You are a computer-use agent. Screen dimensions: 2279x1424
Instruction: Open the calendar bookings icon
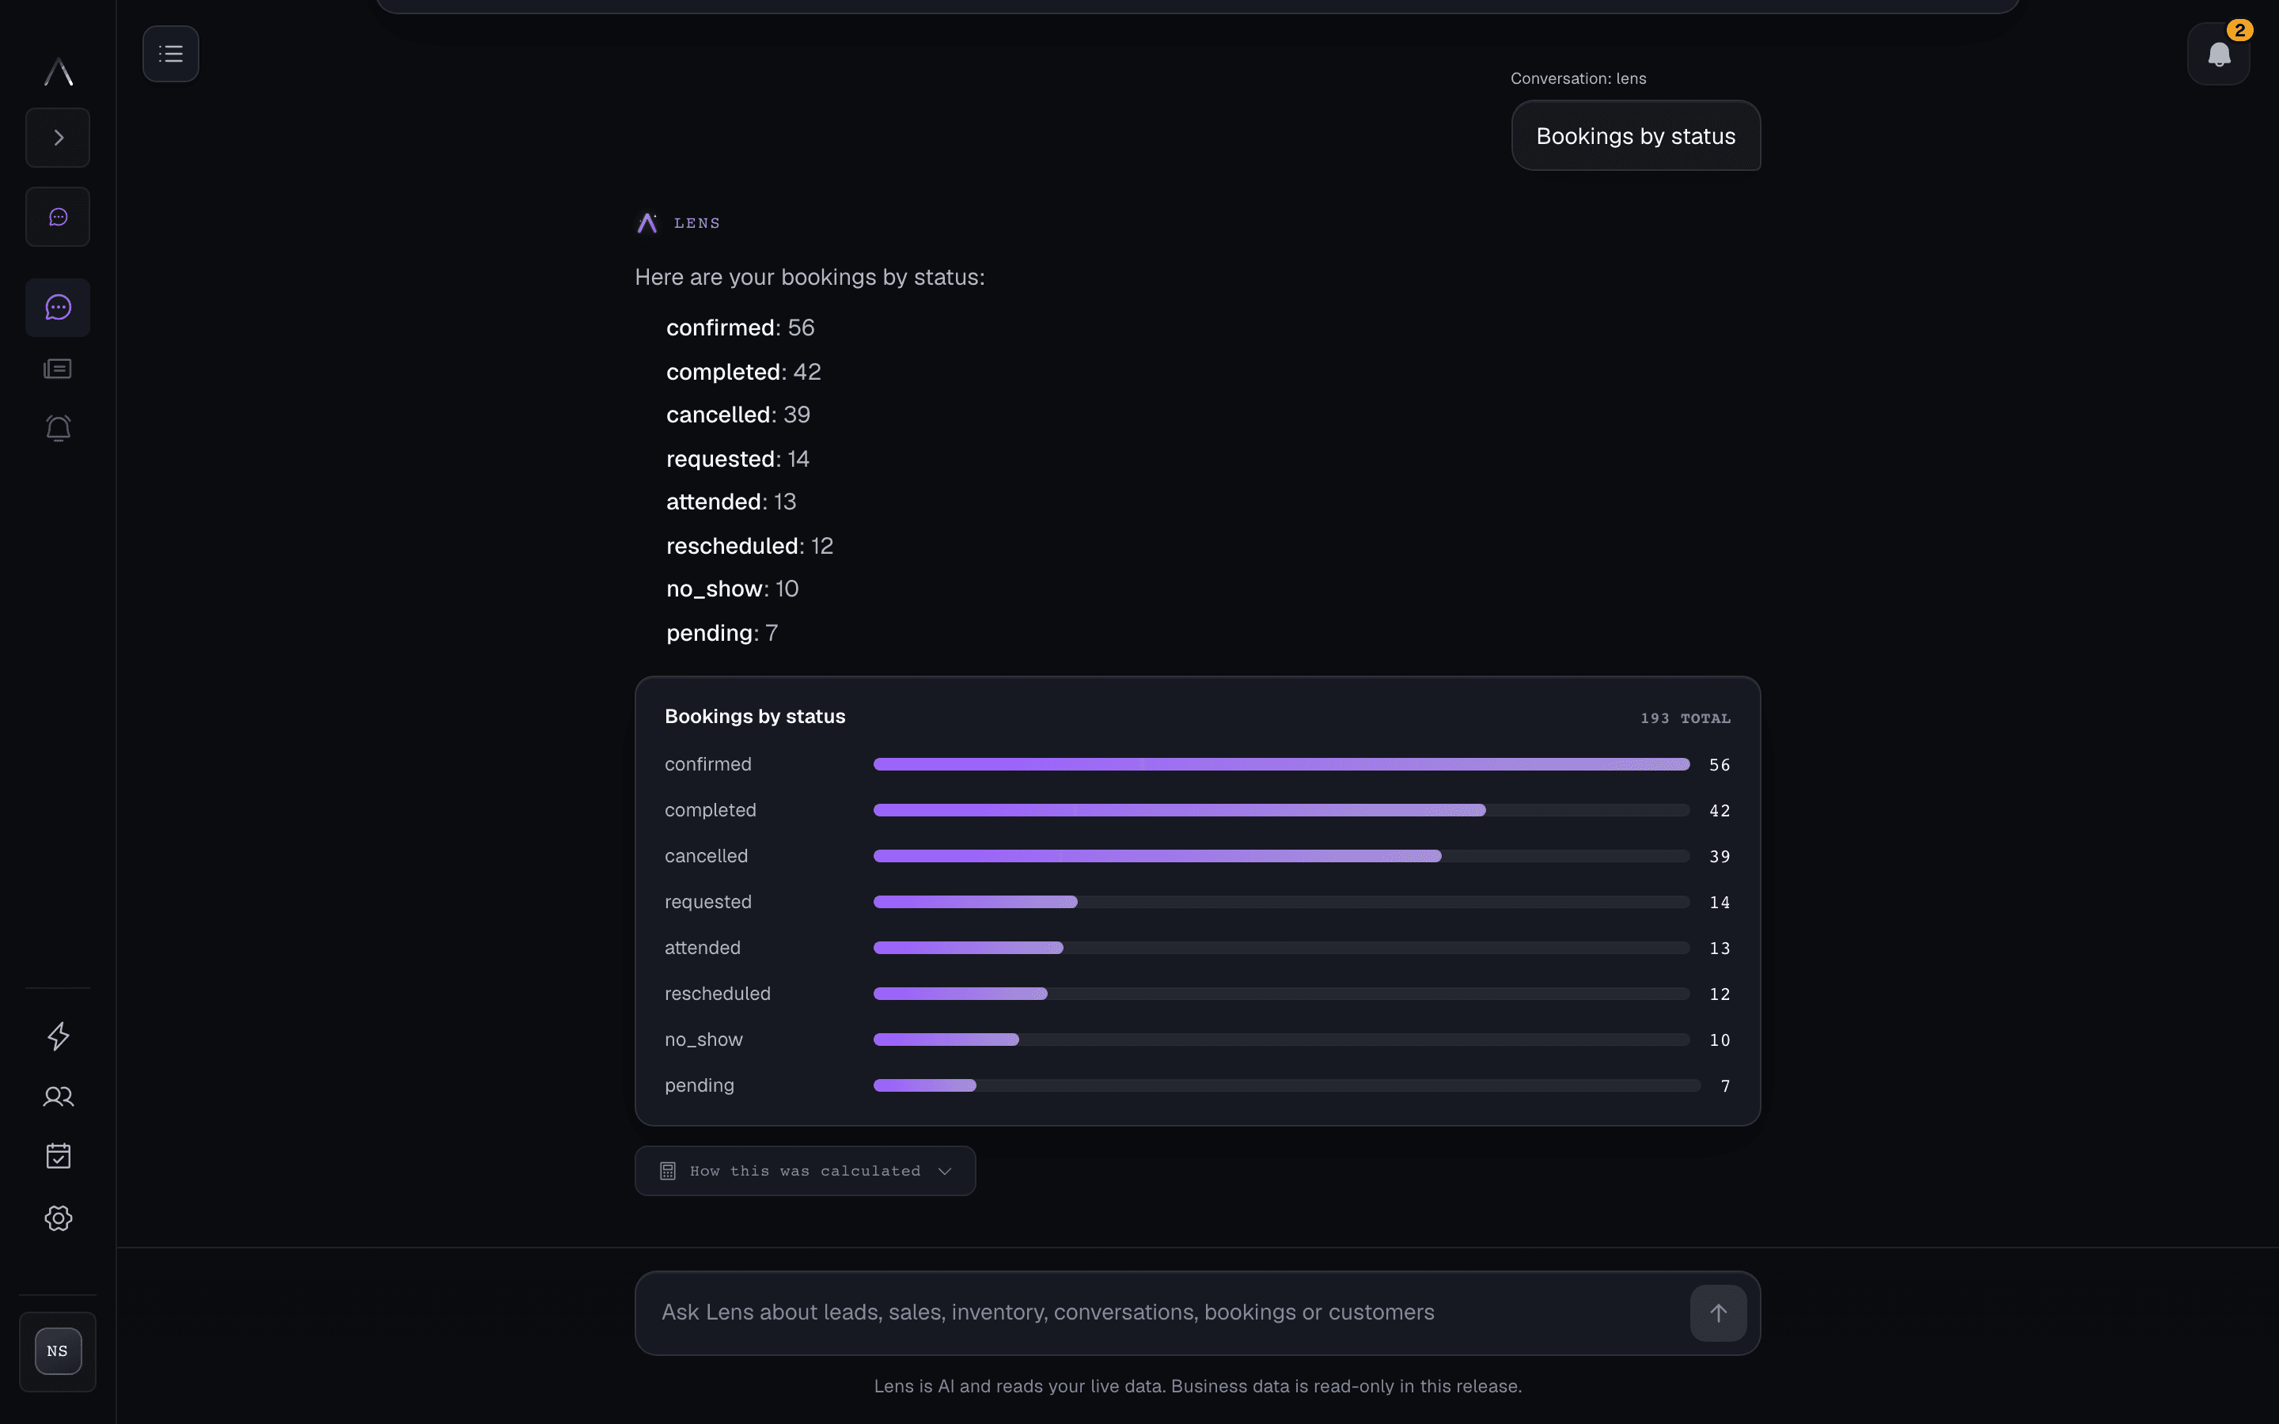(58, 1157)
